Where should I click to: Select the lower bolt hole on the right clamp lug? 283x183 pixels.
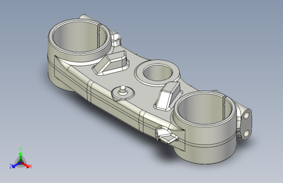[x=246, y=134]
